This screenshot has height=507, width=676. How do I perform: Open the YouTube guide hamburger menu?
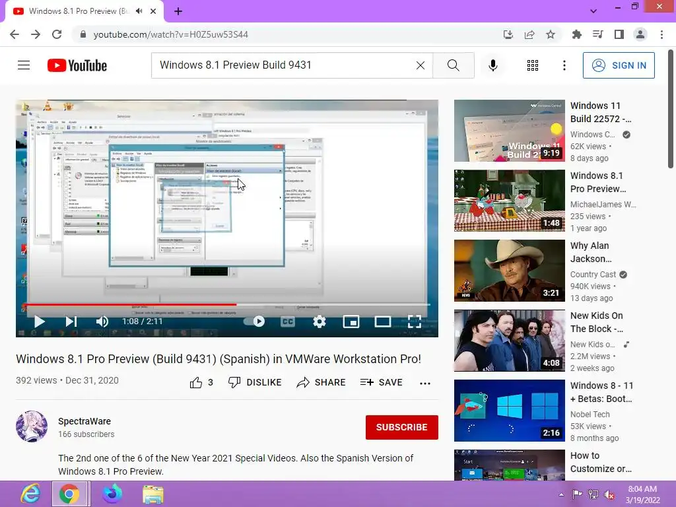tap(24, 65)
